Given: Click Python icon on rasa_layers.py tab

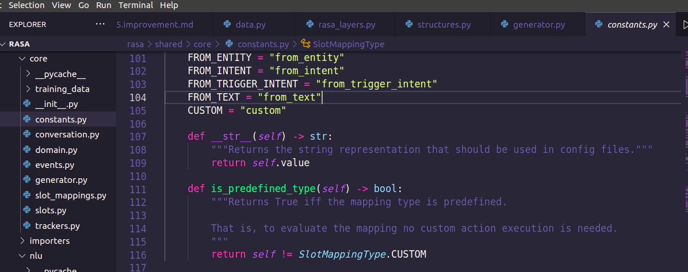Looking at the screenshot, I should tap(310, 24).
